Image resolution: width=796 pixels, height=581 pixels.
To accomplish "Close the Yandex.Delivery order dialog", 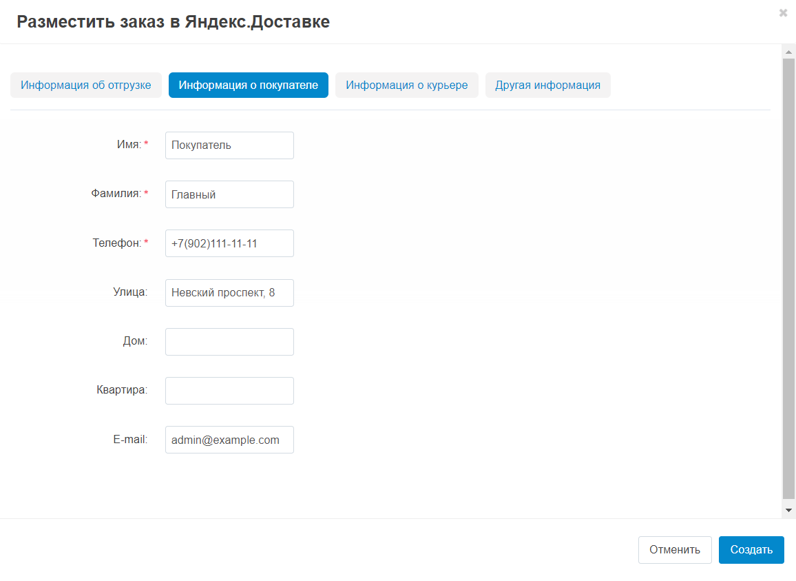I will (x=783, y=13).
